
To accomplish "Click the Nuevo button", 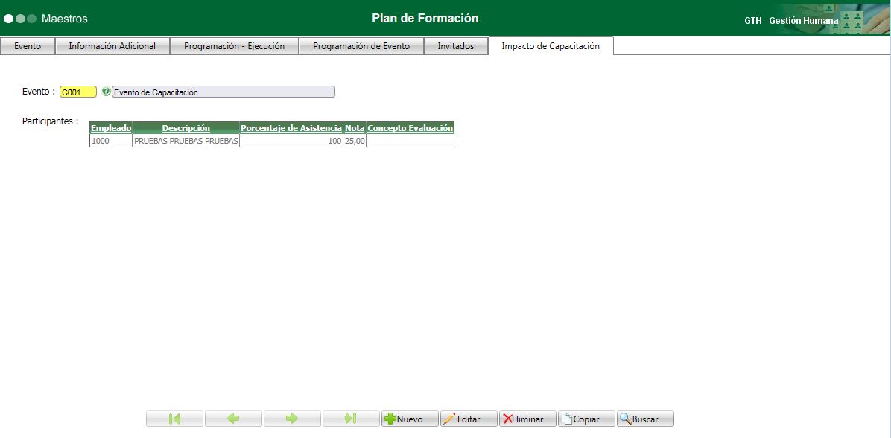I will pyautogui.click(x=410, y=419).
